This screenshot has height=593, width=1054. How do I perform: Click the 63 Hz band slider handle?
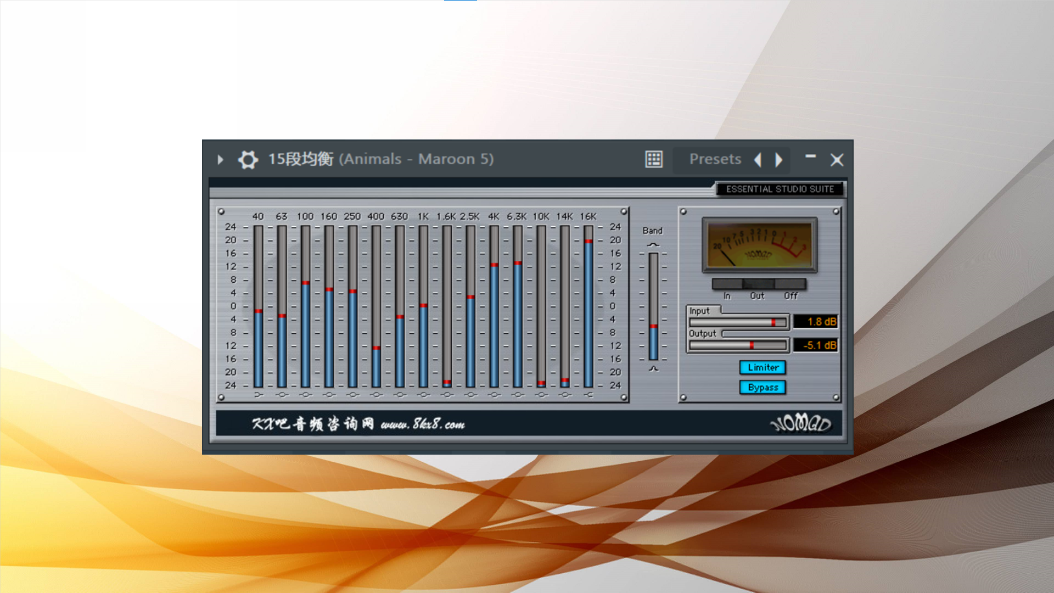tap(282, 316)
